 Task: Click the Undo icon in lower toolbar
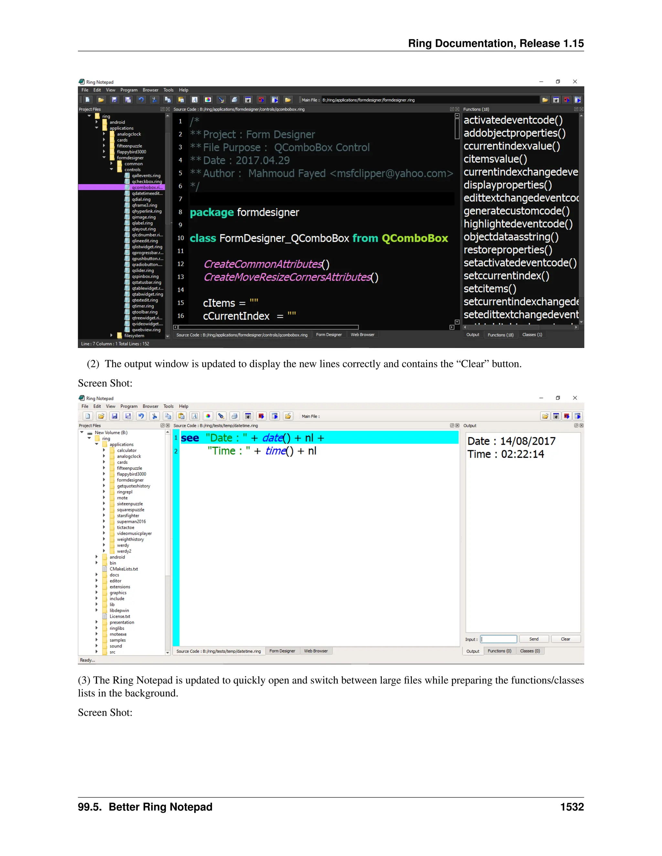click(141, 416)
